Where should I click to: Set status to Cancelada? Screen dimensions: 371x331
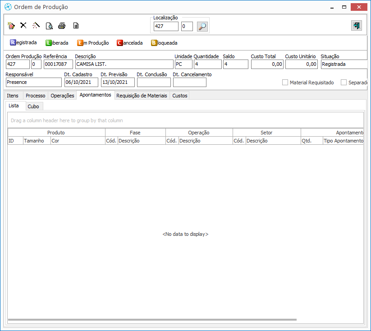[x=130, y=43]
